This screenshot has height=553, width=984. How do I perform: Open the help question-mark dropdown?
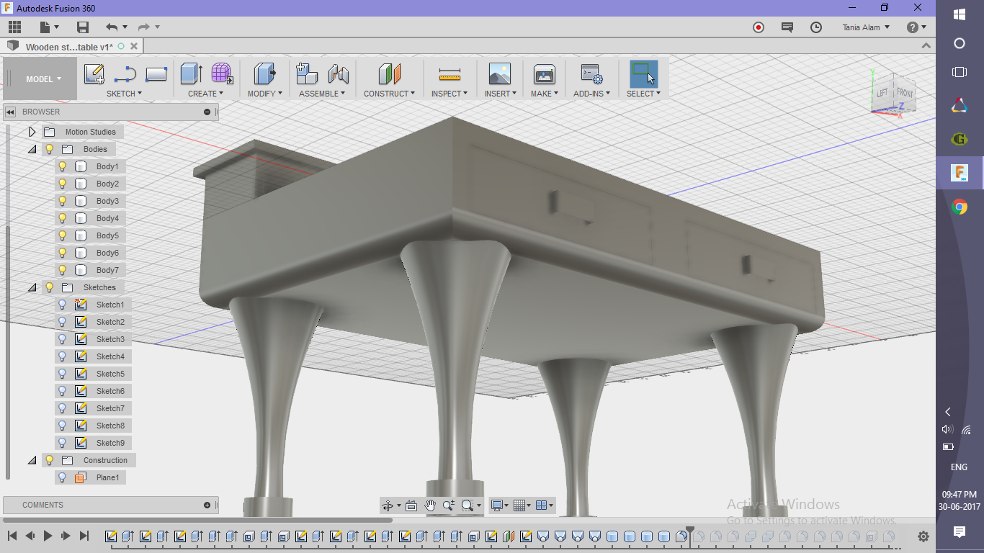(x=916, y=27)
